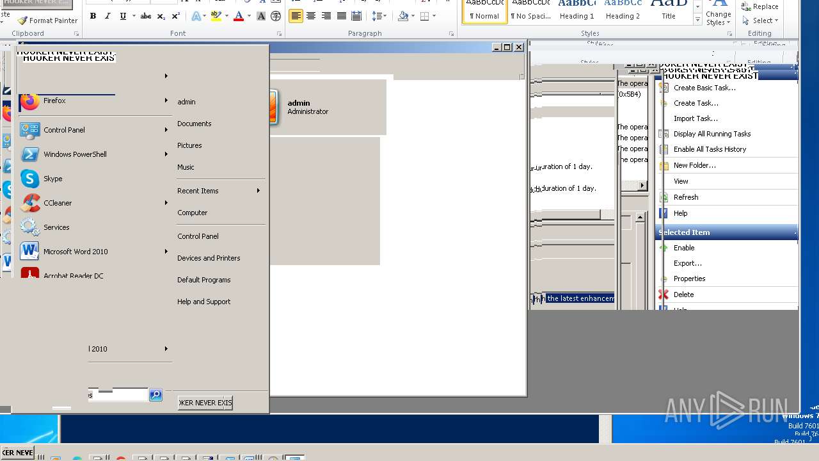This screenshot has width=819, height=461.
Task: Toggle Italic formatting in Word ribbon
Action: 107,16
